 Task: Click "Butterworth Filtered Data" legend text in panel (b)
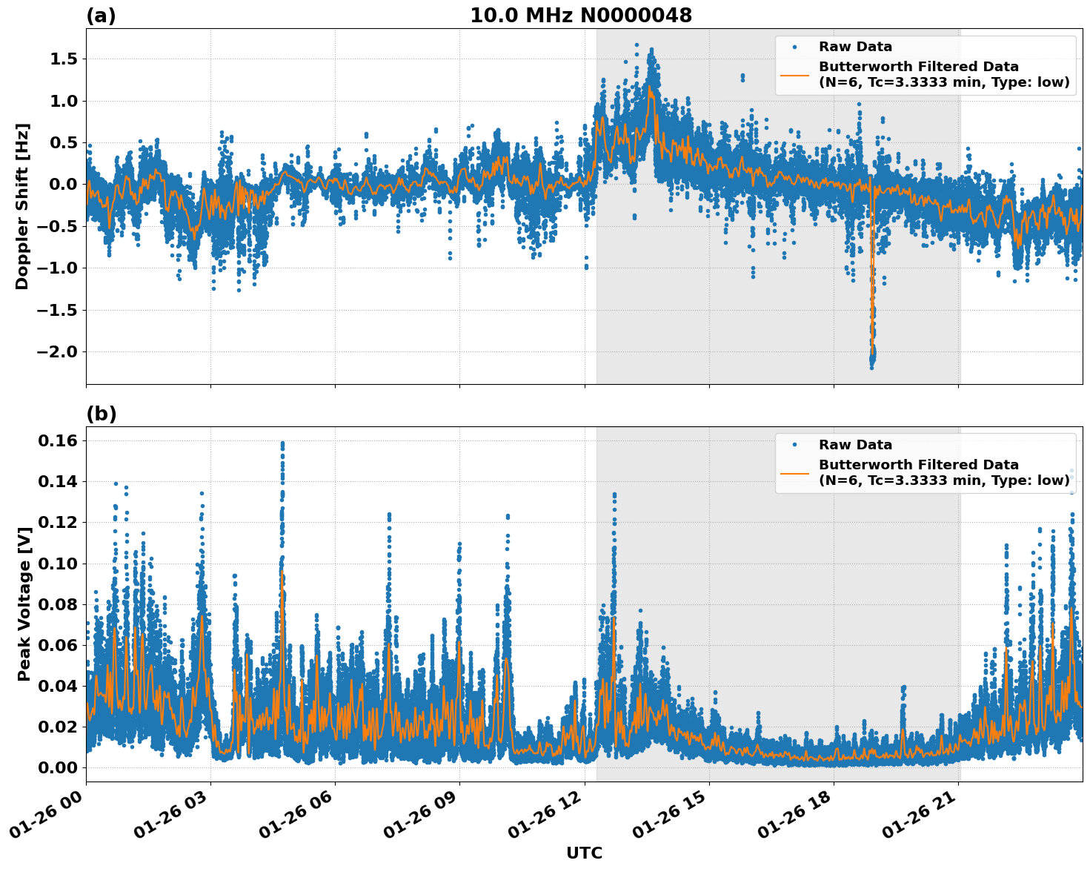[x=919, y=465]
